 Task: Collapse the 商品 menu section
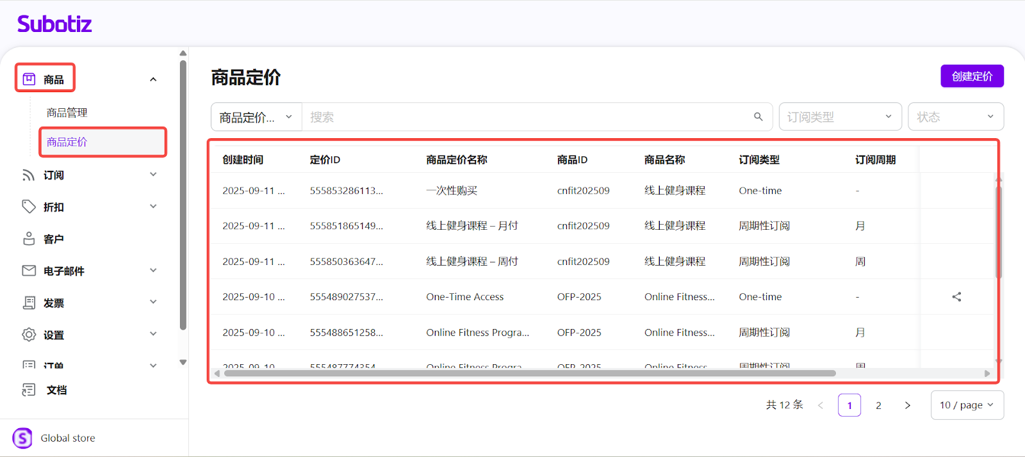(x=153, y=79)
